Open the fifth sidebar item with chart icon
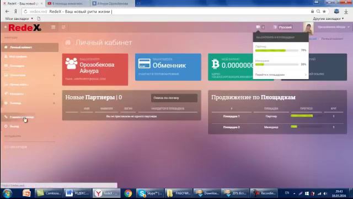353x199 pixels. click(16, 85)
